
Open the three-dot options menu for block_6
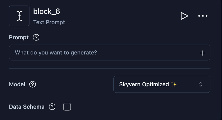pos(203,16)
